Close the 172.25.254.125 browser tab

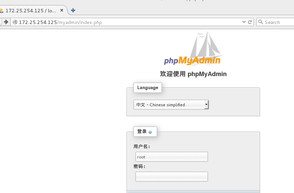[x=62, y=10]
